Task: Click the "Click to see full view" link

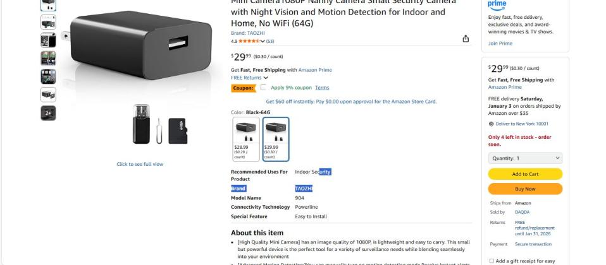Action: click(x=140, y=164)
